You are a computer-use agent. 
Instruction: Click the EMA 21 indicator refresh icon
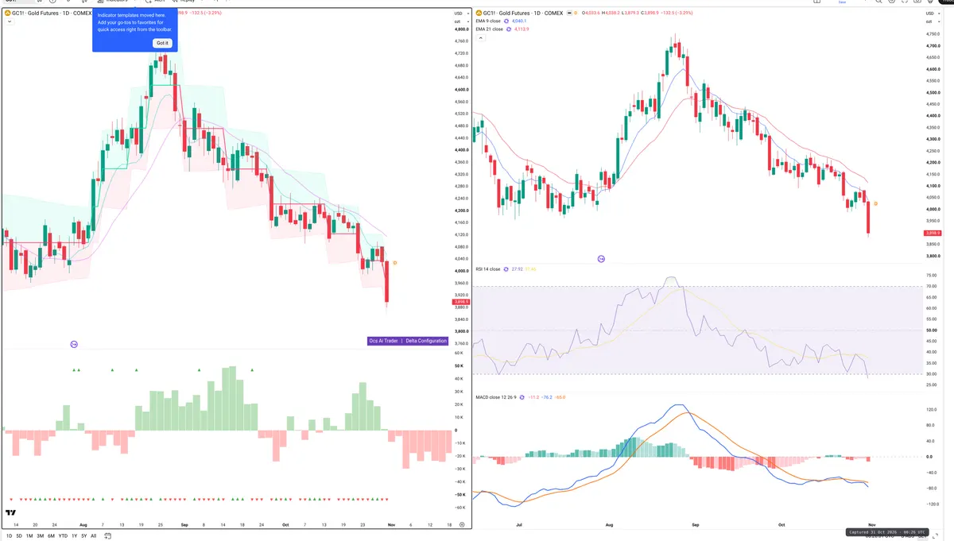tap(510, 29)
